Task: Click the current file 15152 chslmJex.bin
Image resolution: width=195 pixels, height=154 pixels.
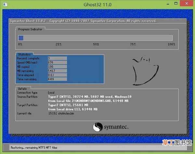Action: tap(61, 113)
